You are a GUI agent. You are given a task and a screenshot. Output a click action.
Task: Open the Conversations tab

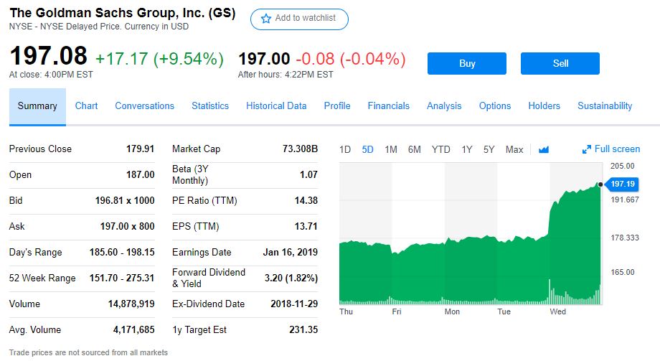coord(144,106)
